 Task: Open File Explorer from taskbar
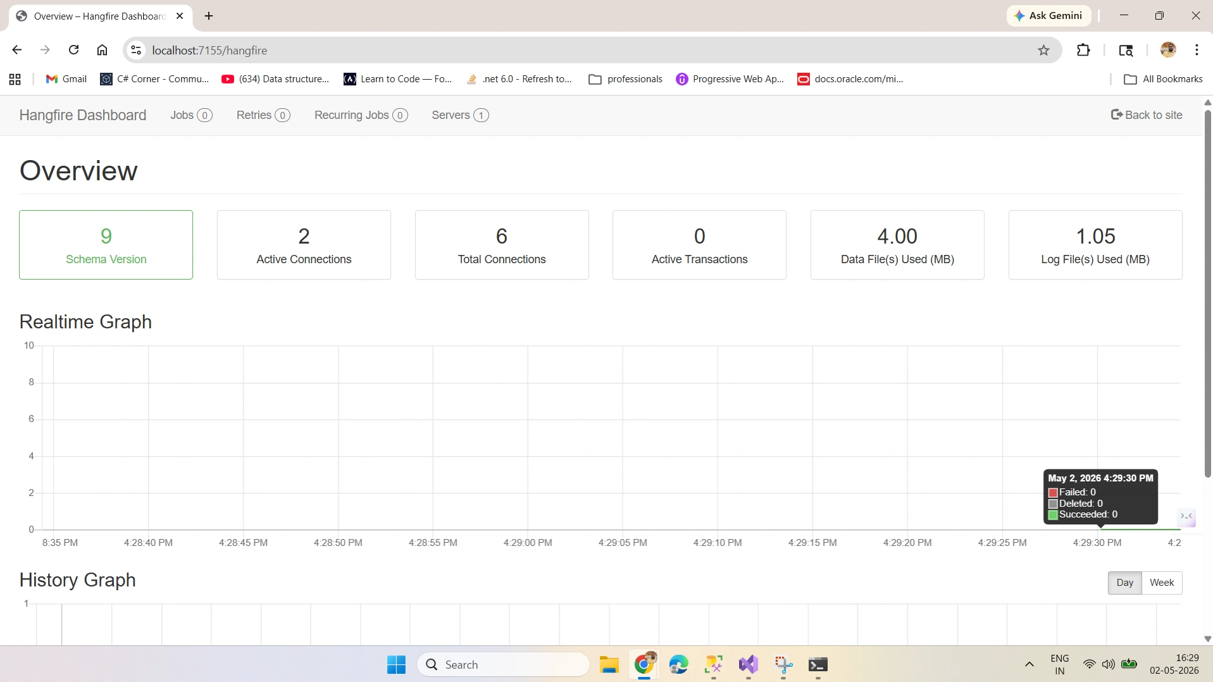click(609, 665)
